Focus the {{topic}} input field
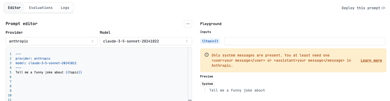The height and width of the screenshot is (101, 390). coord(305,41)
